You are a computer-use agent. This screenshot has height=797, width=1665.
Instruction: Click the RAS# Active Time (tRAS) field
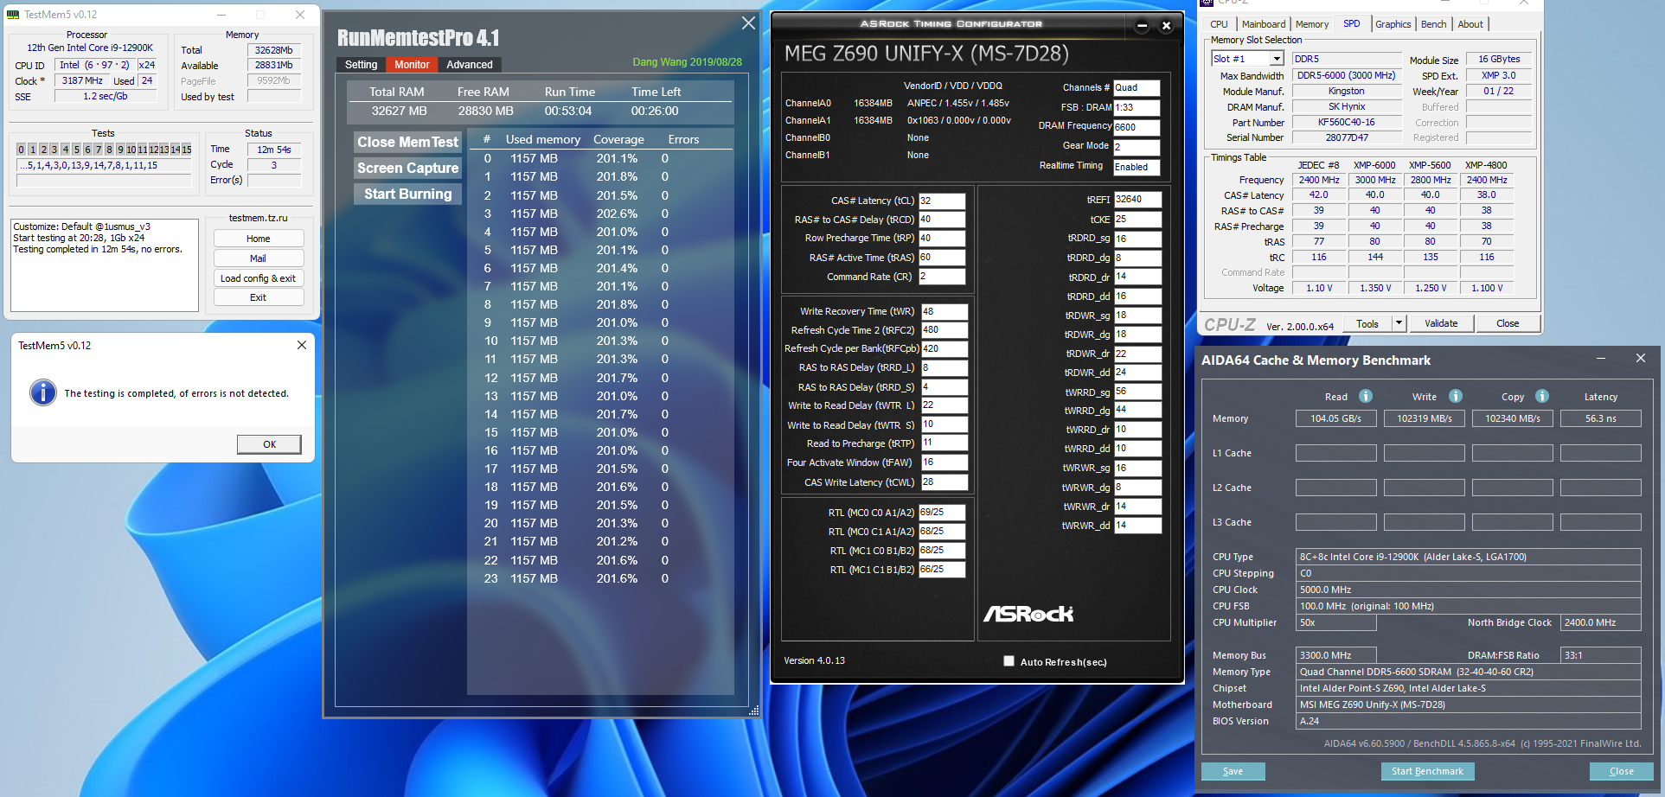tap(942, 258)
